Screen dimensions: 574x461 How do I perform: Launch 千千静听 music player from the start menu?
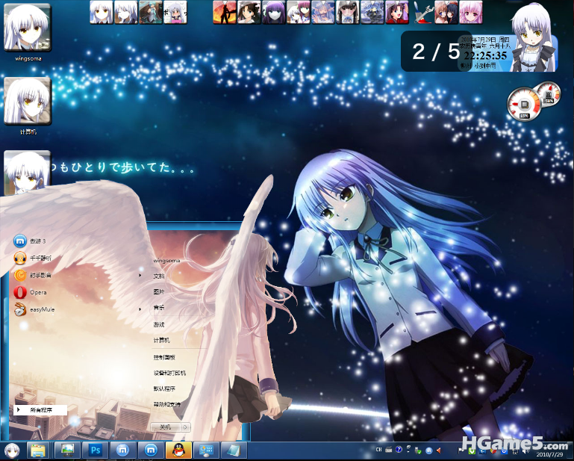(x=33, y=258)
